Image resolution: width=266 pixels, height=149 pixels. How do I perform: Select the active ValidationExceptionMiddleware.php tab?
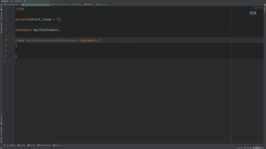point(36,5)
